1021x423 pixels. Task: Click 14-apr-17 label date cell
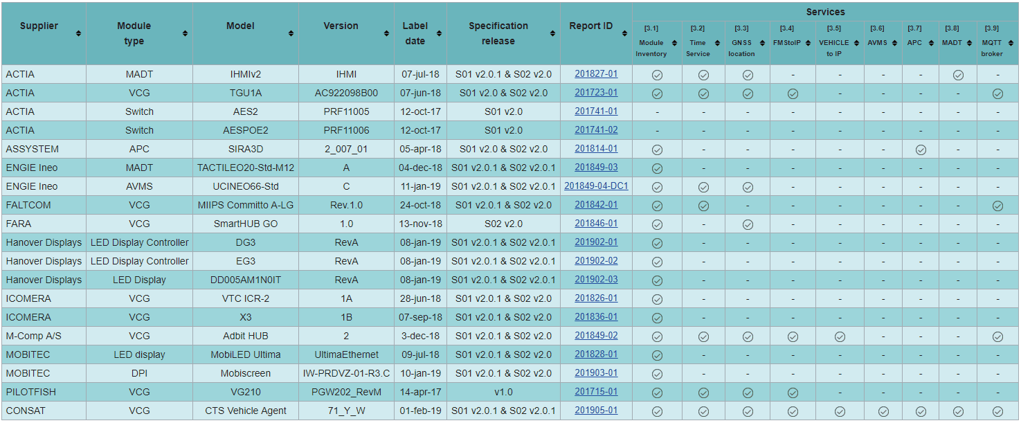point(420,392)
